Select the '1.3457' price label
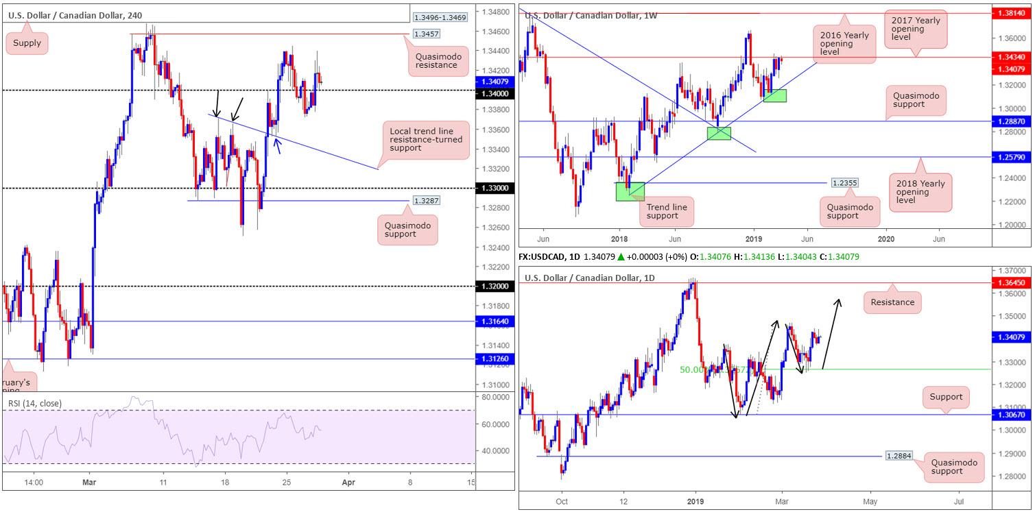This screenshot has height=512, width=1035. pos(427,34)
